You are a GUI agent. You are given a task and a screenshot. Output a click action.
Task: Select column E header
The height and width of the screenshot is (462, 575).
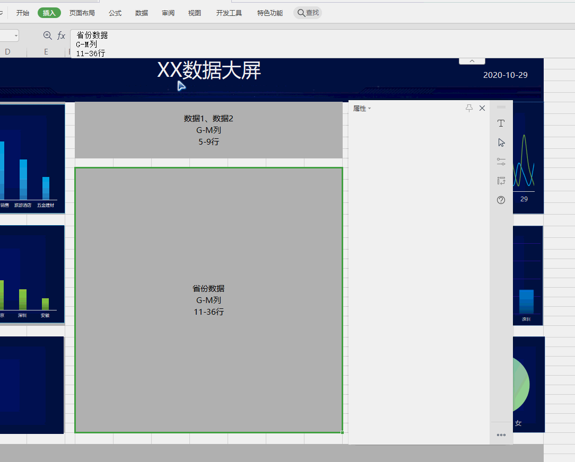coord(46,52)
